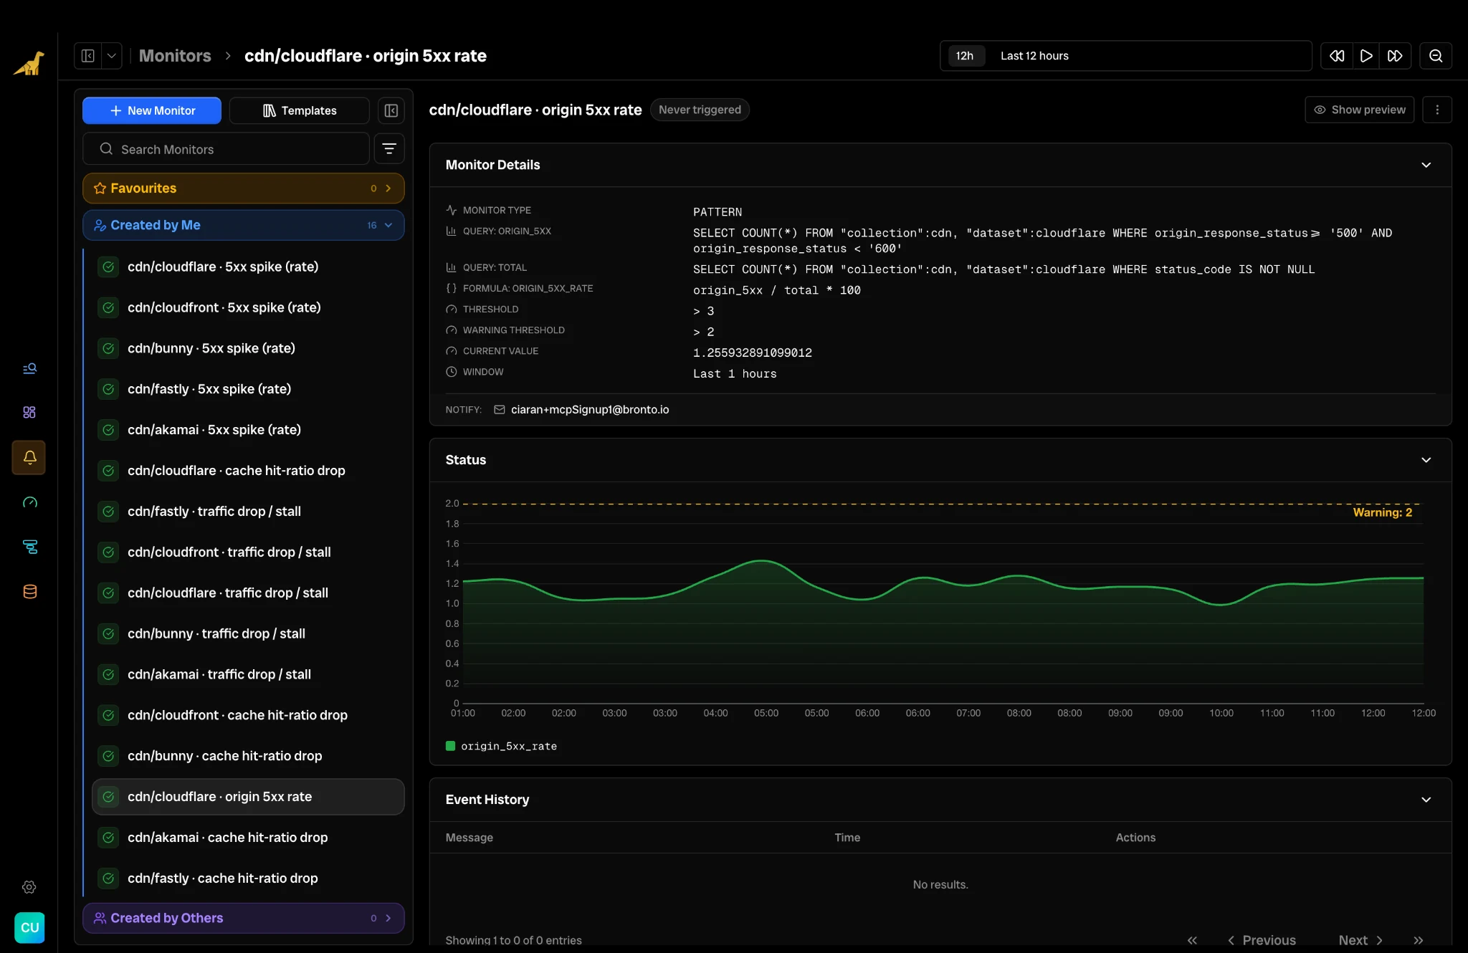
Task: Select cdn/akamai · 5xx spike (rate) monitor
Action: point(248,430)
